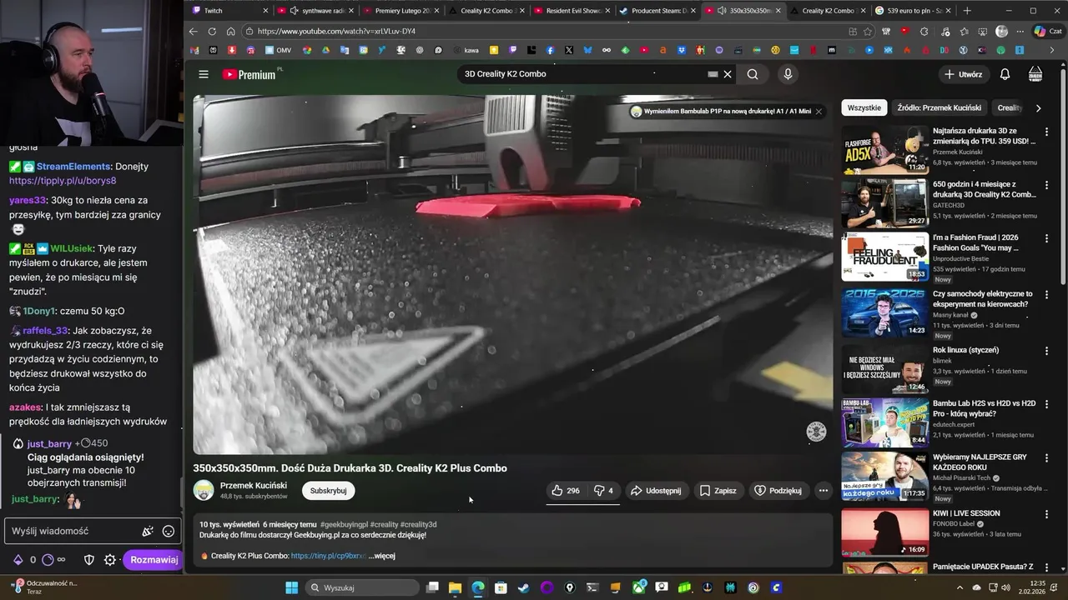
Task: Show more filter chips with right arrow
Action: 1038,107
